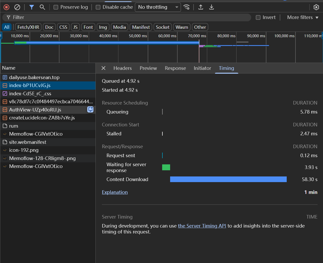The width and height of the screenshot is (323, 263).
Task: Open the Server Timing API link
Action: pos(202,226)
